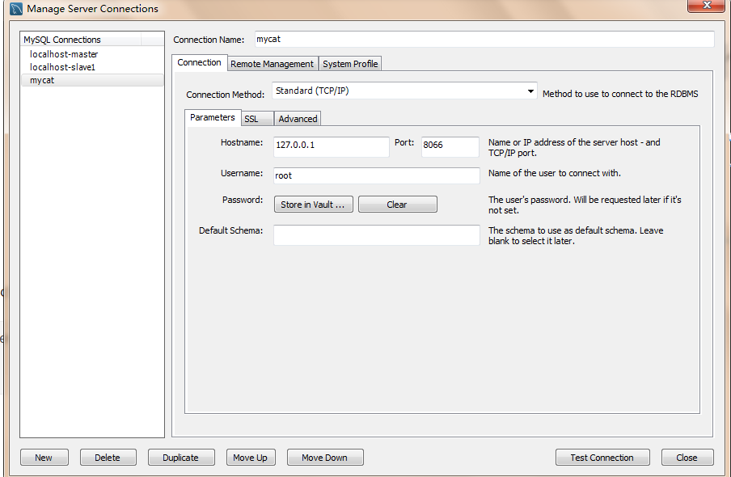Viewport: 731px width, 477px height.
Task: Click the 'Password:' label
Action: pyautogui.click(x=243, y=200)
